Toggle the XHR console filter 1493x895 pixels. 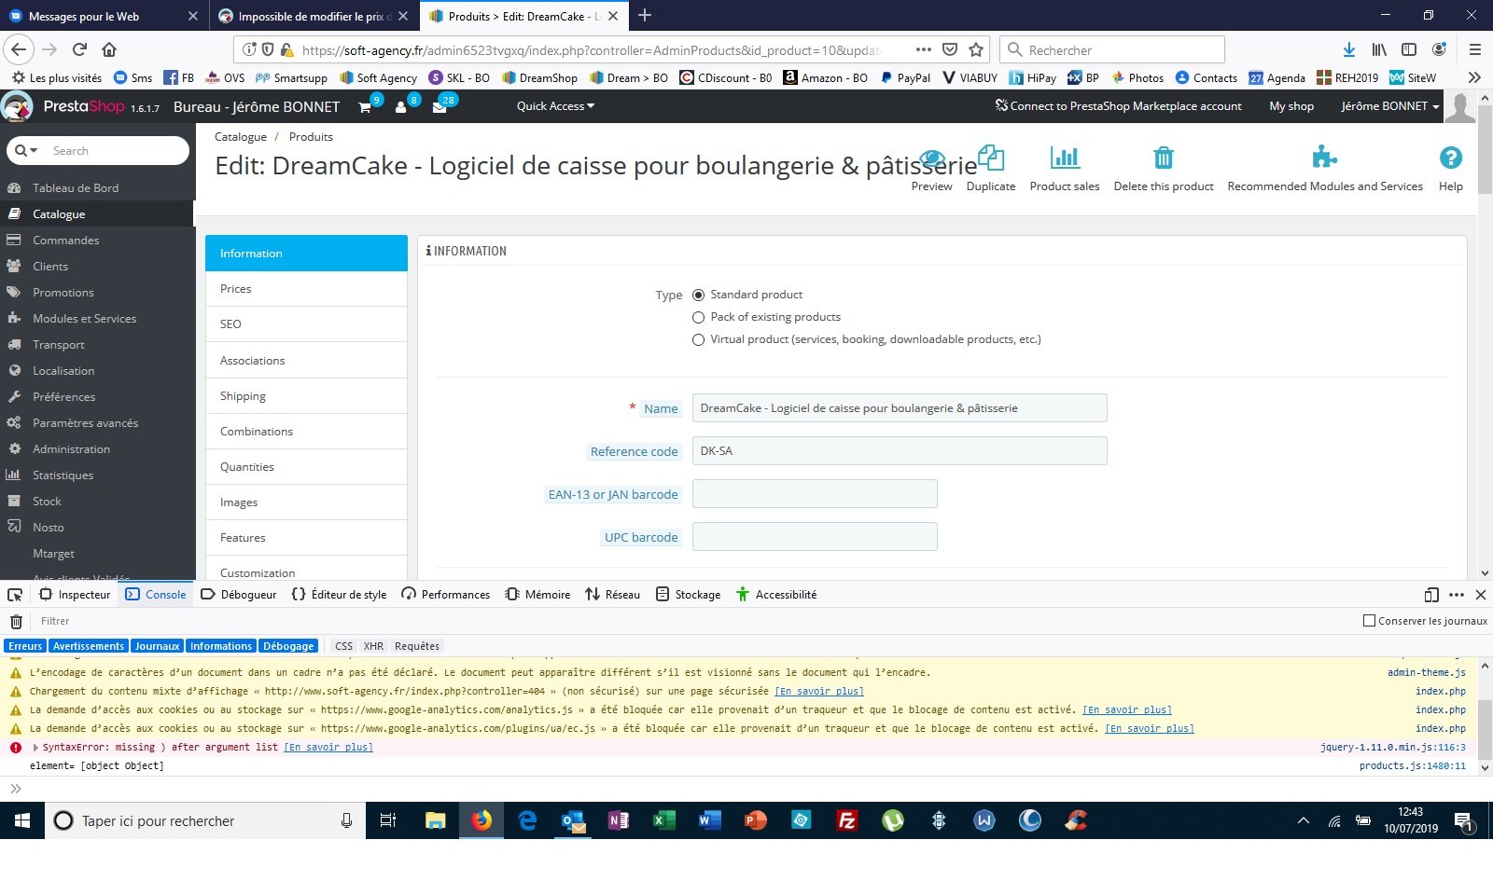373,646
